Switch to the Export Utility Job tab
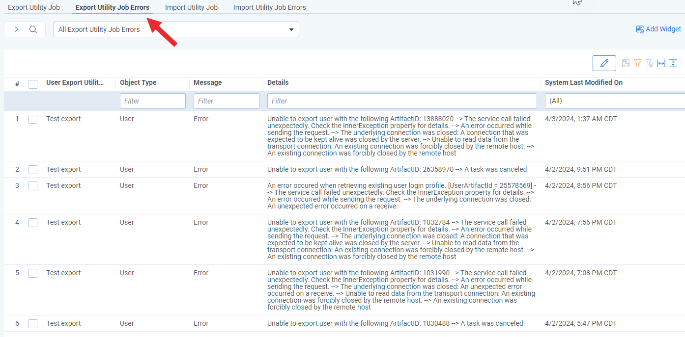685x337 pixels. 34,7
